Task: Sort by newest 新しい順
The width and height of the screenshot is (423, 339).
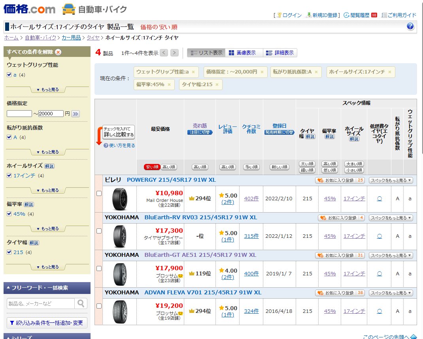Action: 279,167
